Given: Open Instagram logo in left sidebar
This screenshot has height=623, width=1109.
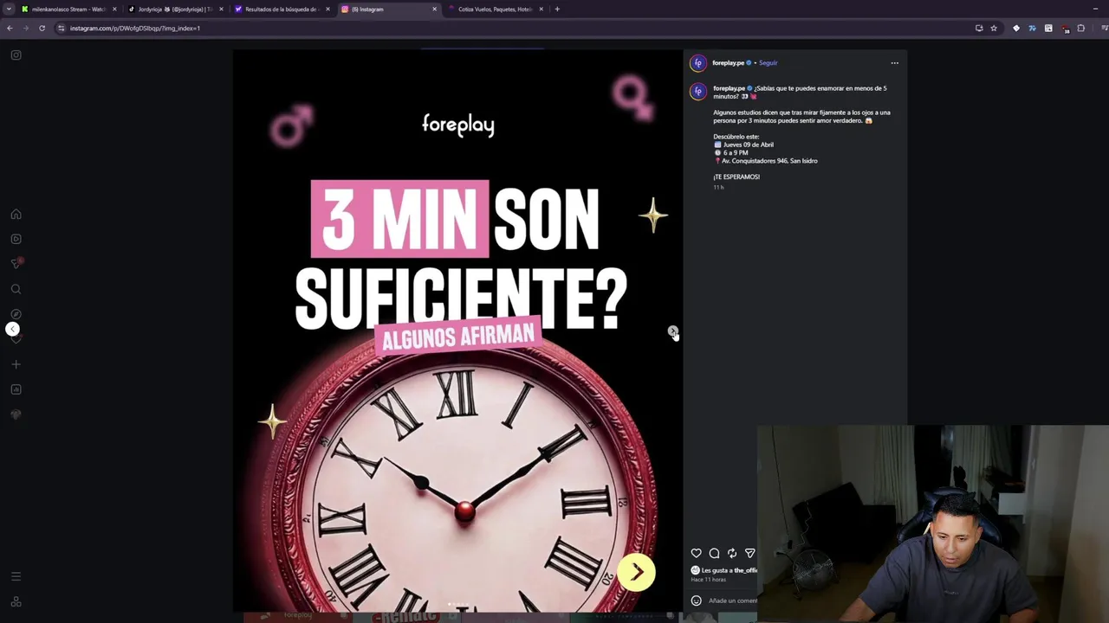Looking at the screenshot, I should point(16,55).
